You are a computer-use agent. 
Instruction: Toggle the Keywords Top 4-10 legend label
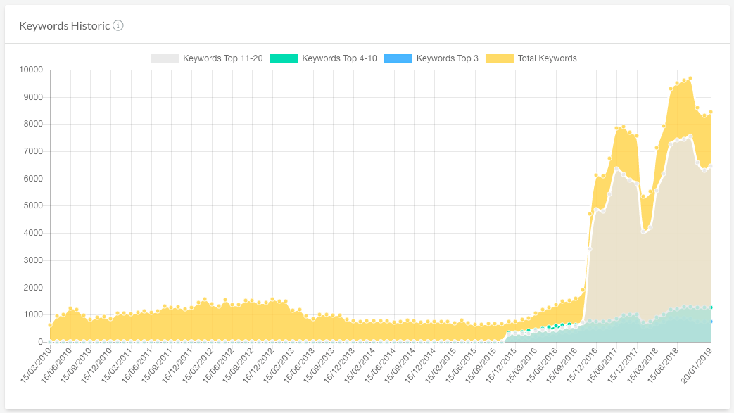tap(339, 58)
